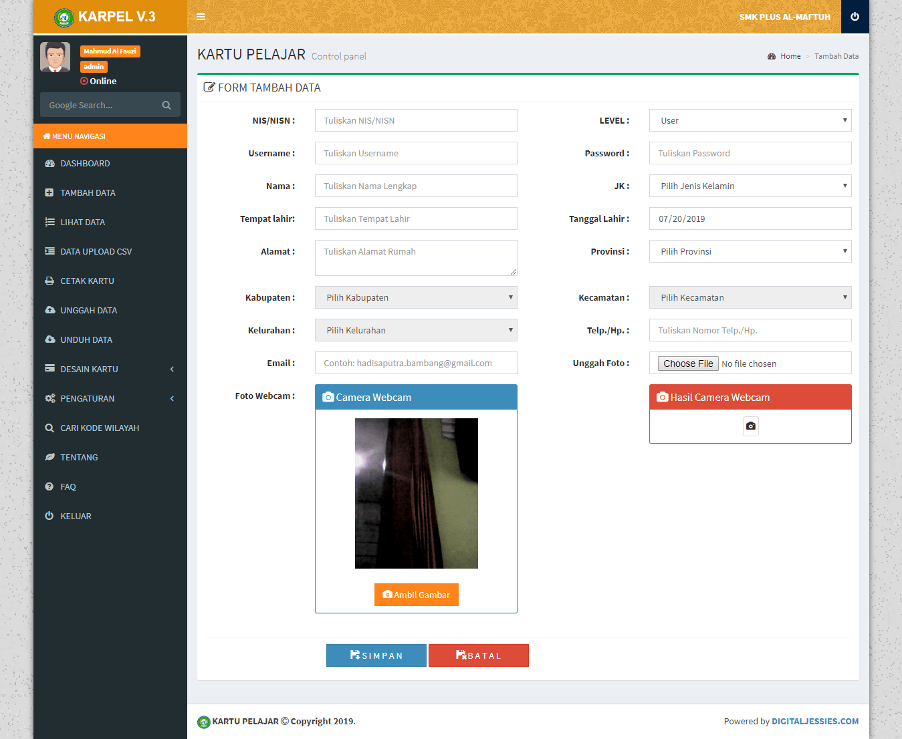Click the Unduh Data cloud download icon
Viewport: 902px width, 739px height.
click(x=49, y=339)
